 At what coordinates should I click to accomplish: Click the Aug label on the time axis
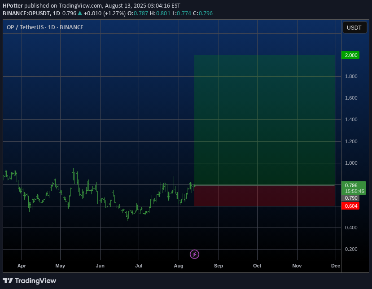[x=179, y=266]
